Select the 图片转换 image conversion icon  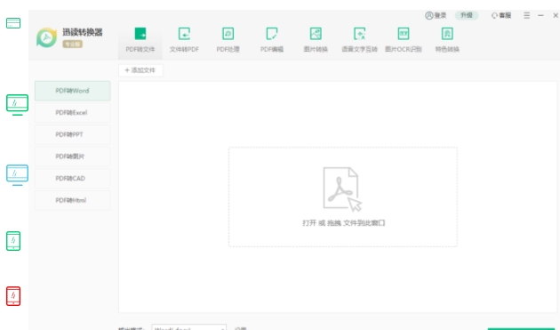tap(316, 34)
